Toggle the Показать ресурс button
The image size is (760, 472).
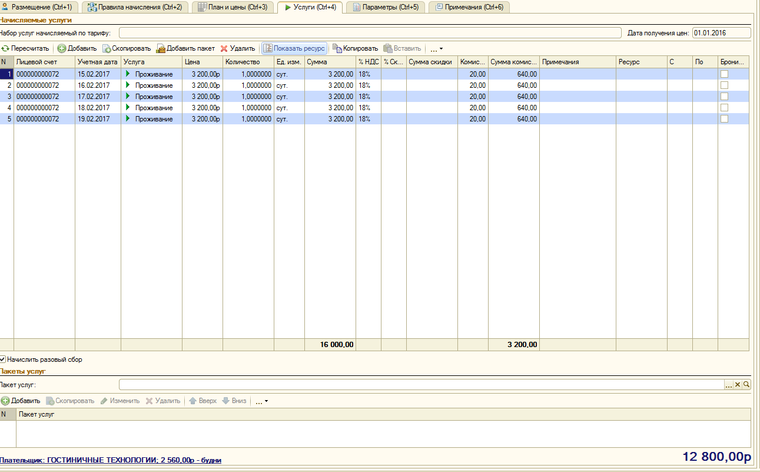[x=294, y=48]
